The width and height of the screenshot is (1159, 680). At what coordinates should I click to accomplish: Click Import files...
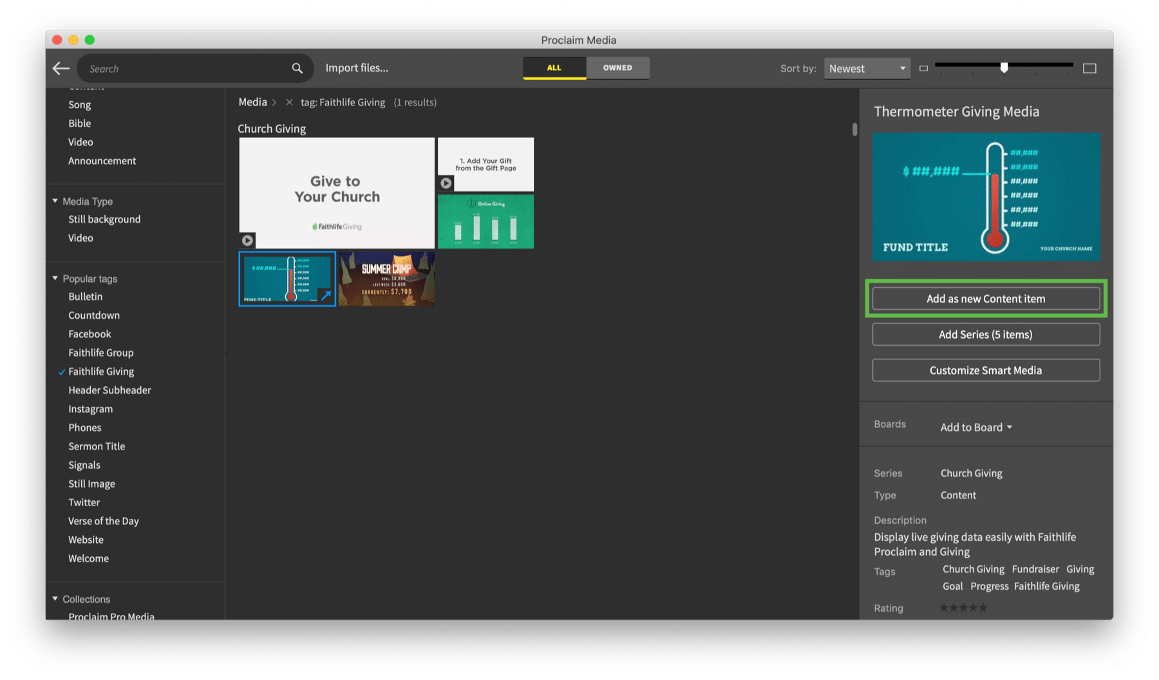coord(357,68)
